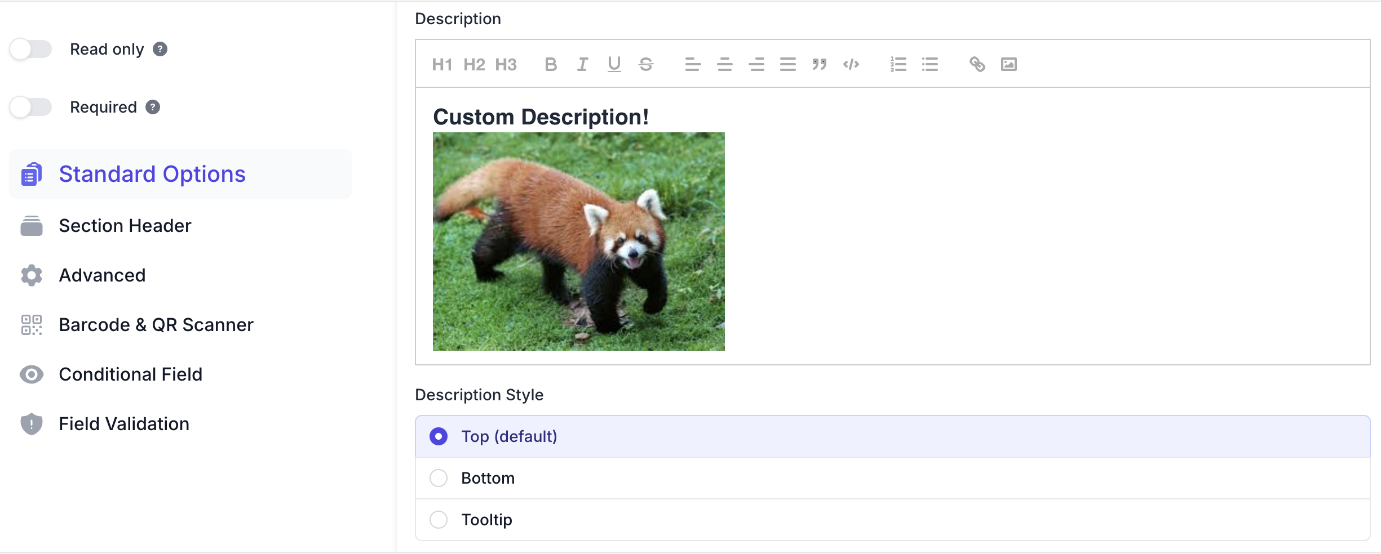Apply italic formatting in toolbar
This screenshot has width=1381, height=554.
tap(582, 65)
